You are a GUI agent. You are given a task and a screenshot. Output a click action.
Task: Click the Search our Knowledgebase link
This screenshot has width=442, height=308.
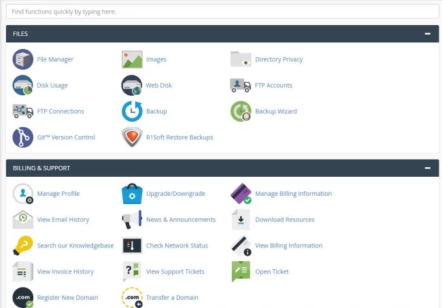click(75, 245)
